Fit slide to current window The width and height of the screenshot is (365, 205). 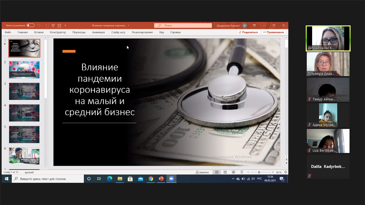tap(285, 172)
